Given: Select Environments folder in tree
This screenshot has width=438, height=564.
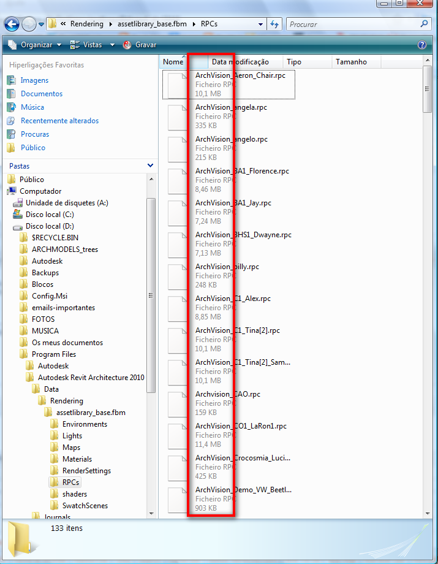Looking at the screenshot, I should [x=85, y=424].
